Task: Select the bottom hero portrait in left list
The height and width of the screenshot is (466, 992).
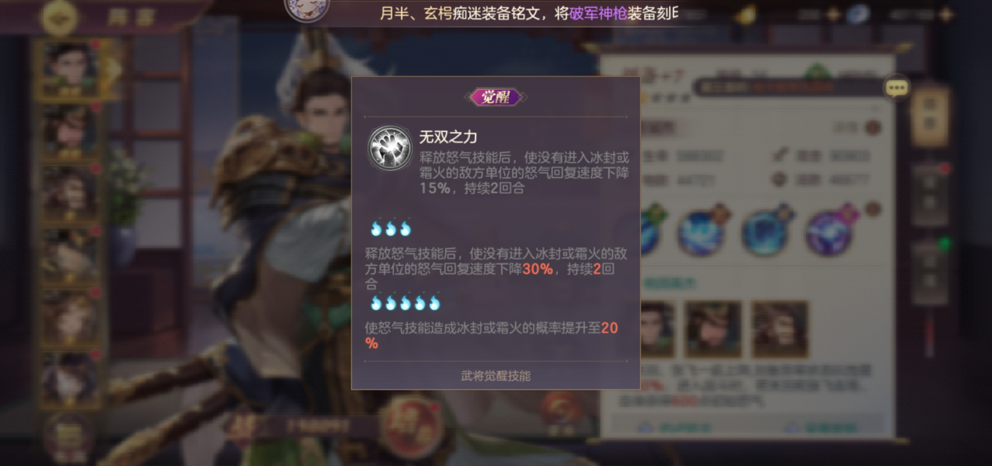Action: point(70,380)
